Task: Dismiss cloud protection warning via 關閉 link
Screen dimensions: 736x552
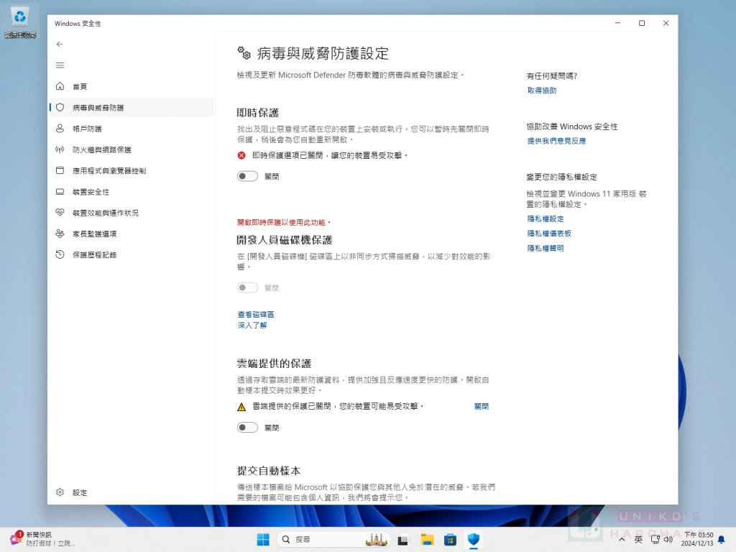Action: (x=481, y=407)
